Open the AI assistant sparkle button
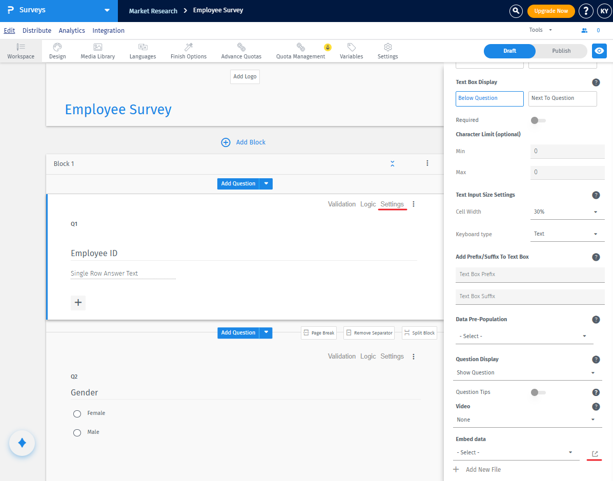The width and height of the screenshot is (613, 481). click(x=22, y=443)
